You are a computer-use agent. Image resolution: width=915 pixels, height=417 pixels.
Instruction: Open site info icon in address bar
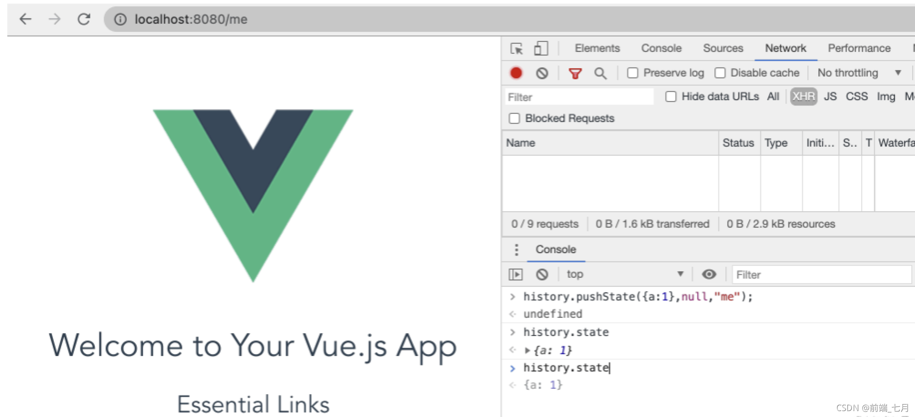[x=120, y=19]
